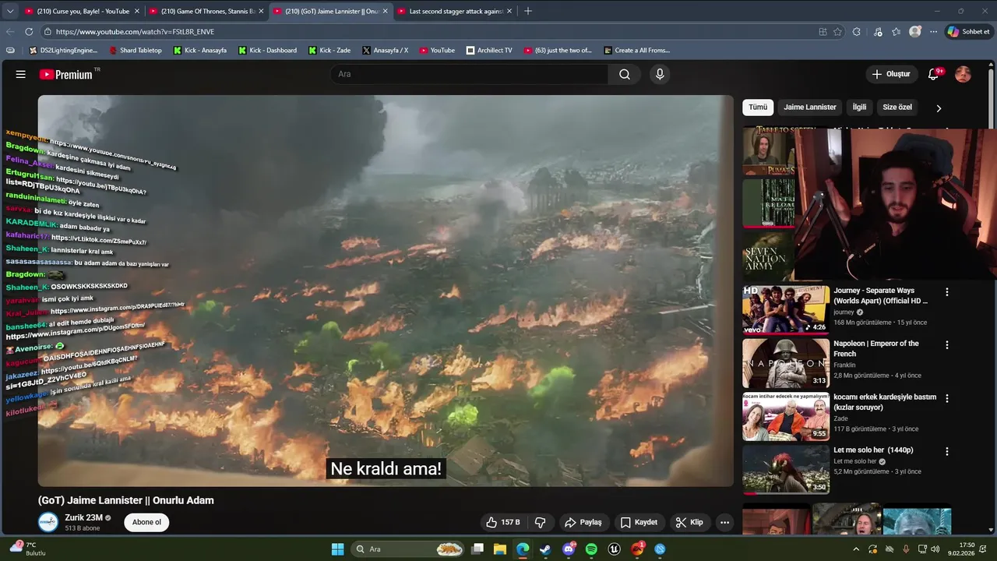
Task: Select the Size özel filter chip
Action: [897, 108]
